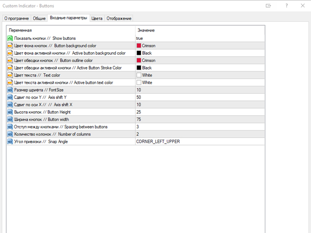311x233 pixels.
Task: Click the icon beside Active Button Stroke Color
Action: tap(10, 68)
